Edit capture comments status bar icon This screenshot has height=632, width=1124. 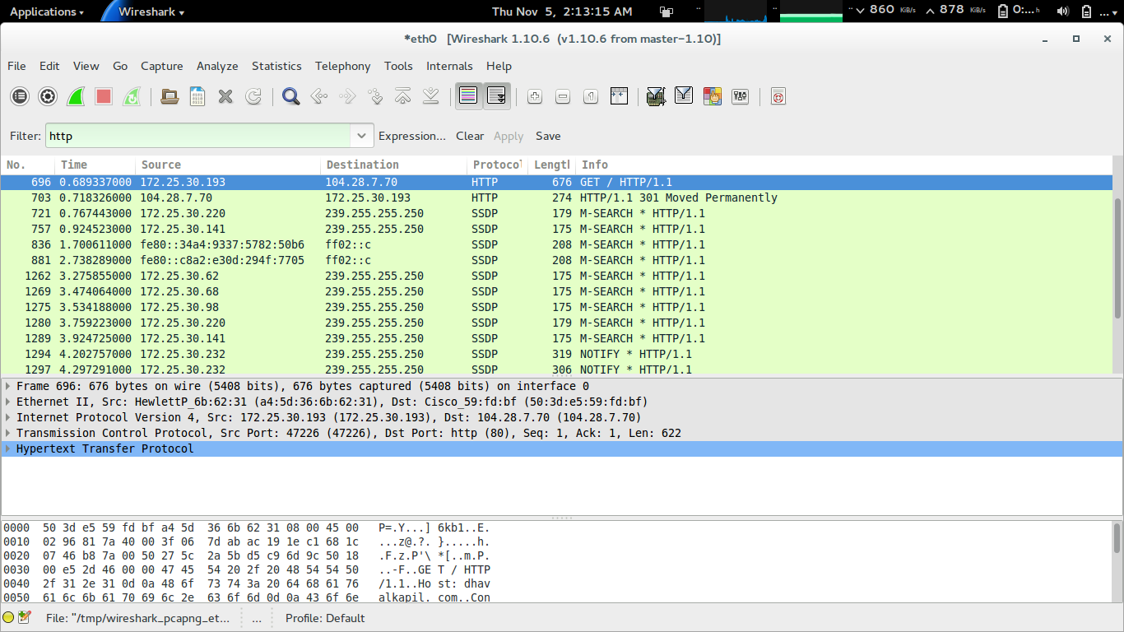point(25,617)
